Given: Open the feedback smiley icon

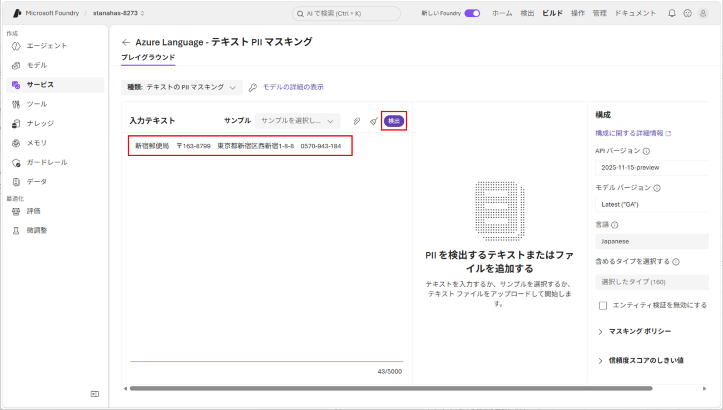Looking at the screenshot, I should tap(687, 13).
